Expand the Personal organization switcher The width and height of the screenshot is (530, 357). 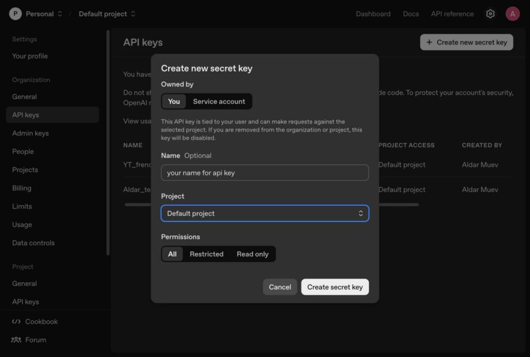coord(60,14)
